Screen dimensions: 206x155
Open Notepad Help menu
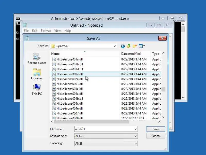point(67,31)
